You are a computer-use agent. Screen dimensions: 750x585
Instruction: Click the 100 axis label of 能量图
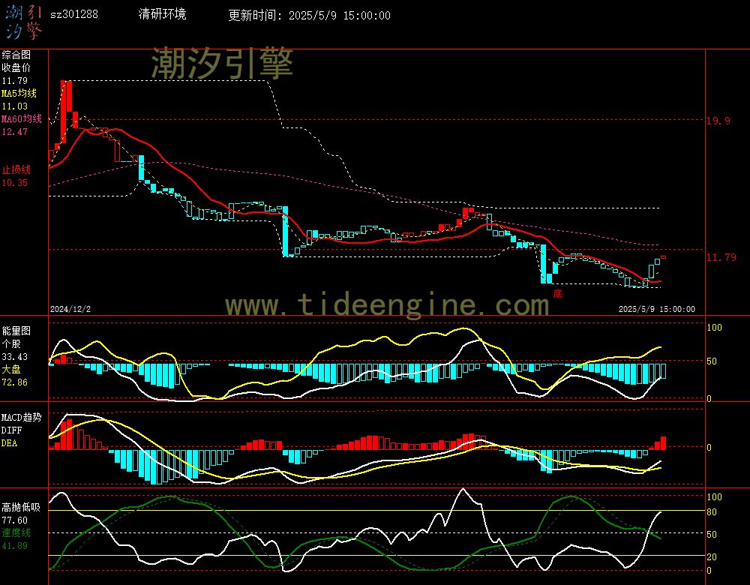click(714, 328)
